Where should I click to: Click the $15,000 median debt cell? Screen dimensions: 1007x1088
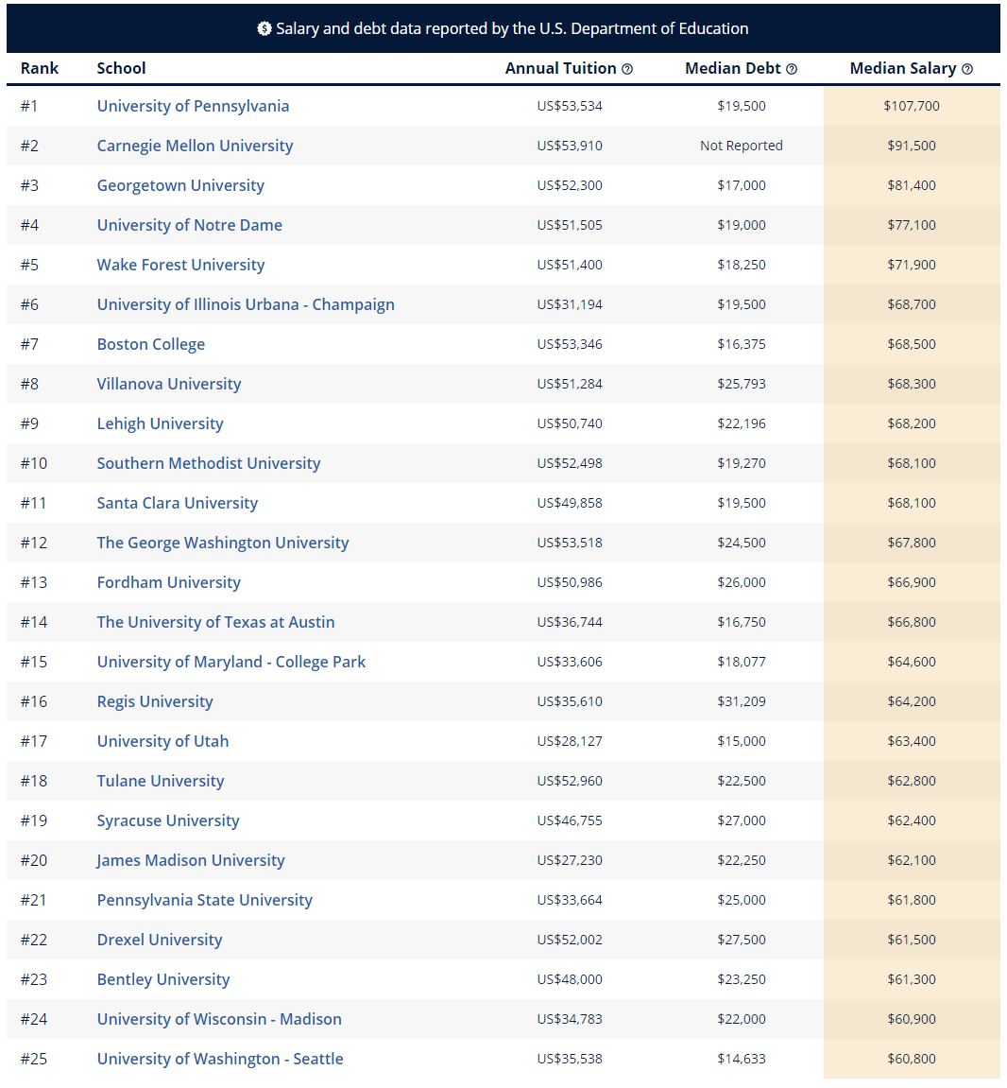pyautogui.click(x=742, y=741)
